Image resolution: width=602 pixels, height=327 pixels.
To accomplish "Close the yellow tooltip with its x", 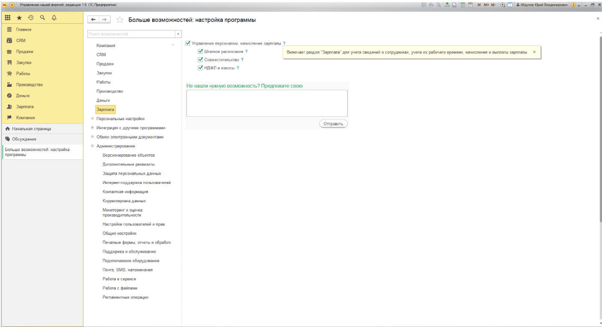I will pyautogui.click(x=534, y=52).
